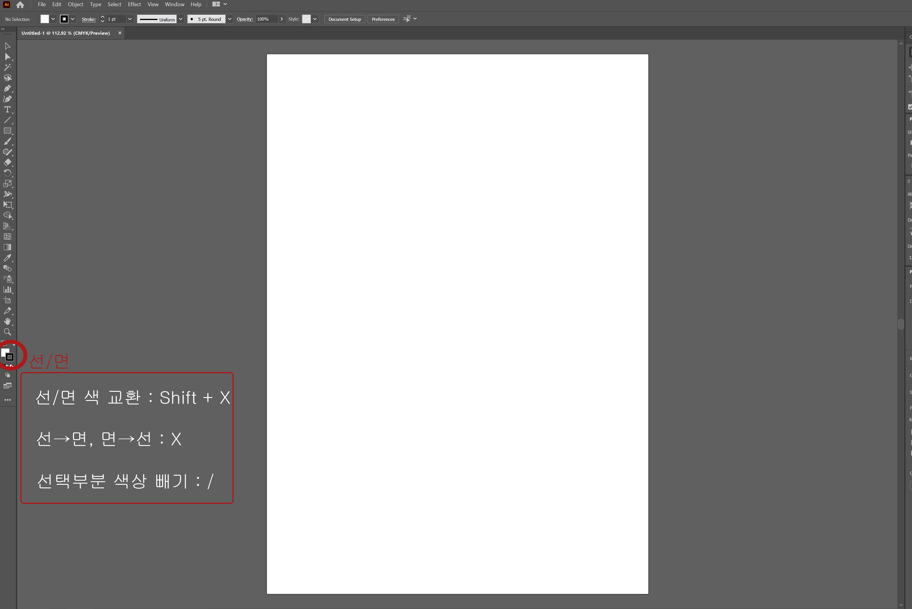Image resolution: width=912 pixels, height=609 pixels.
Task: Expand the stroke weight dropdown
Action: click(x=130, y=19)
